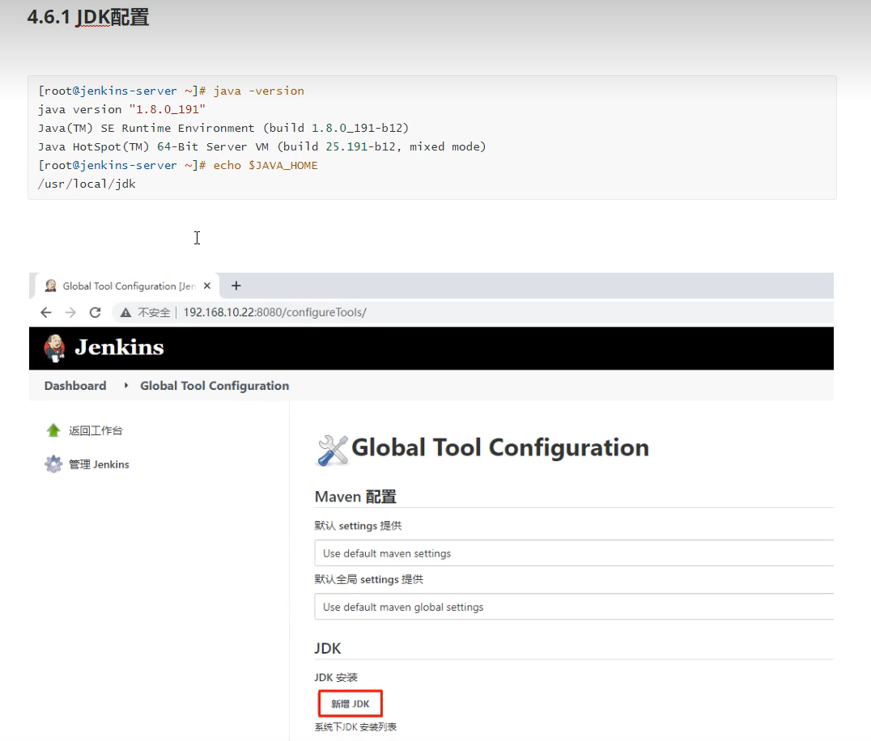Open a new browser tab with plus

[236, 286]
